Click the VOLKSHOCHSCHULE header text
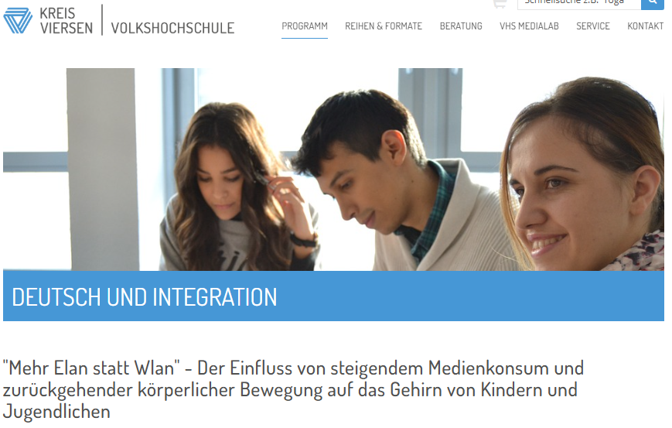672x428 pixels. point(172,29)
